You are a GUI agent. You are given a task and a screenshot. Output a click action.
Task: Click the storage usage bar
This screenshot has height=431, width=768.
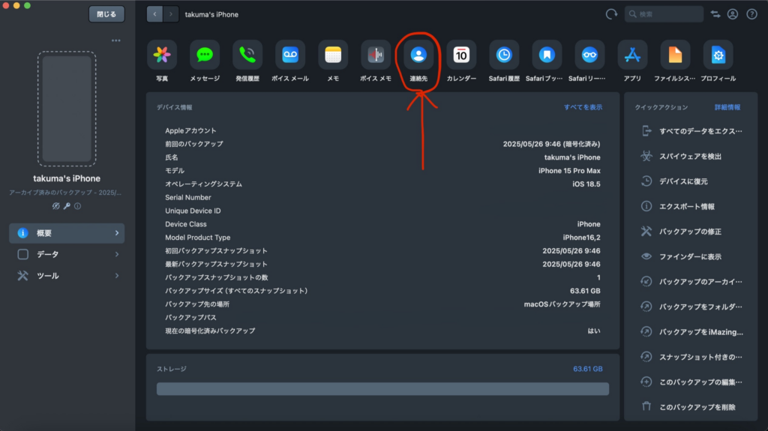point(382,388)
